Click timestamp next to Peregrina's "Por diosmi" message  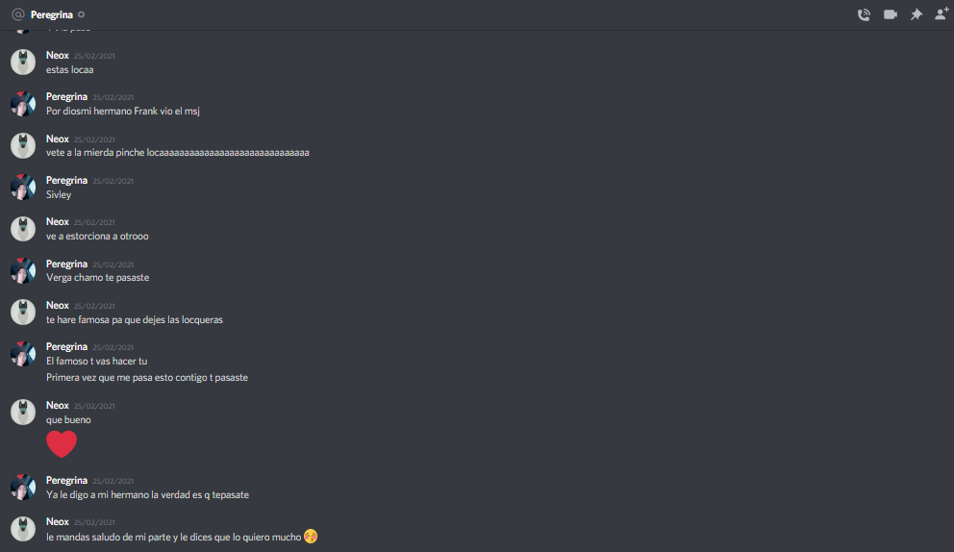click(113, 97)
